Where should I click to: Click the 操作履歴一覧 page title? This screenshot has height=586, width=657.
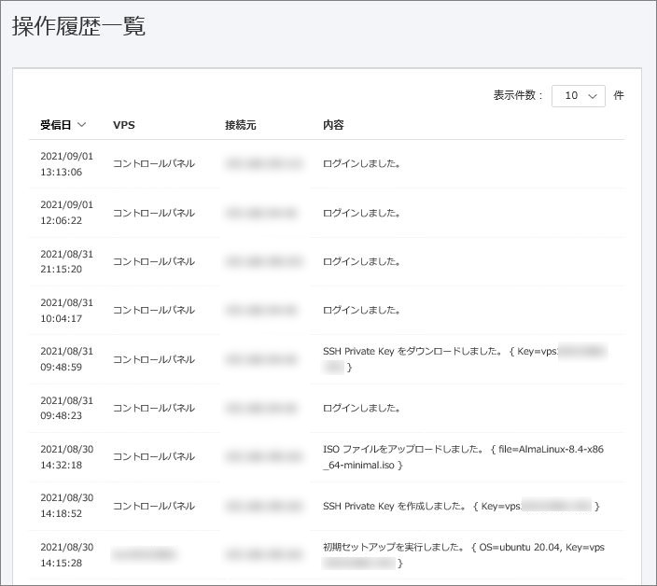(x=78, y=26)
